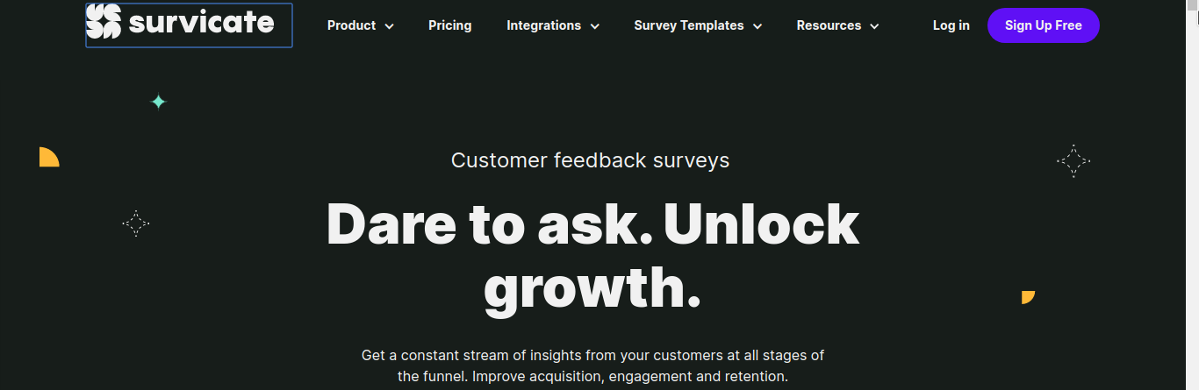The image size is (1199, 390).
Task: Click the survicate wordmark text
Action: point(201,23)
